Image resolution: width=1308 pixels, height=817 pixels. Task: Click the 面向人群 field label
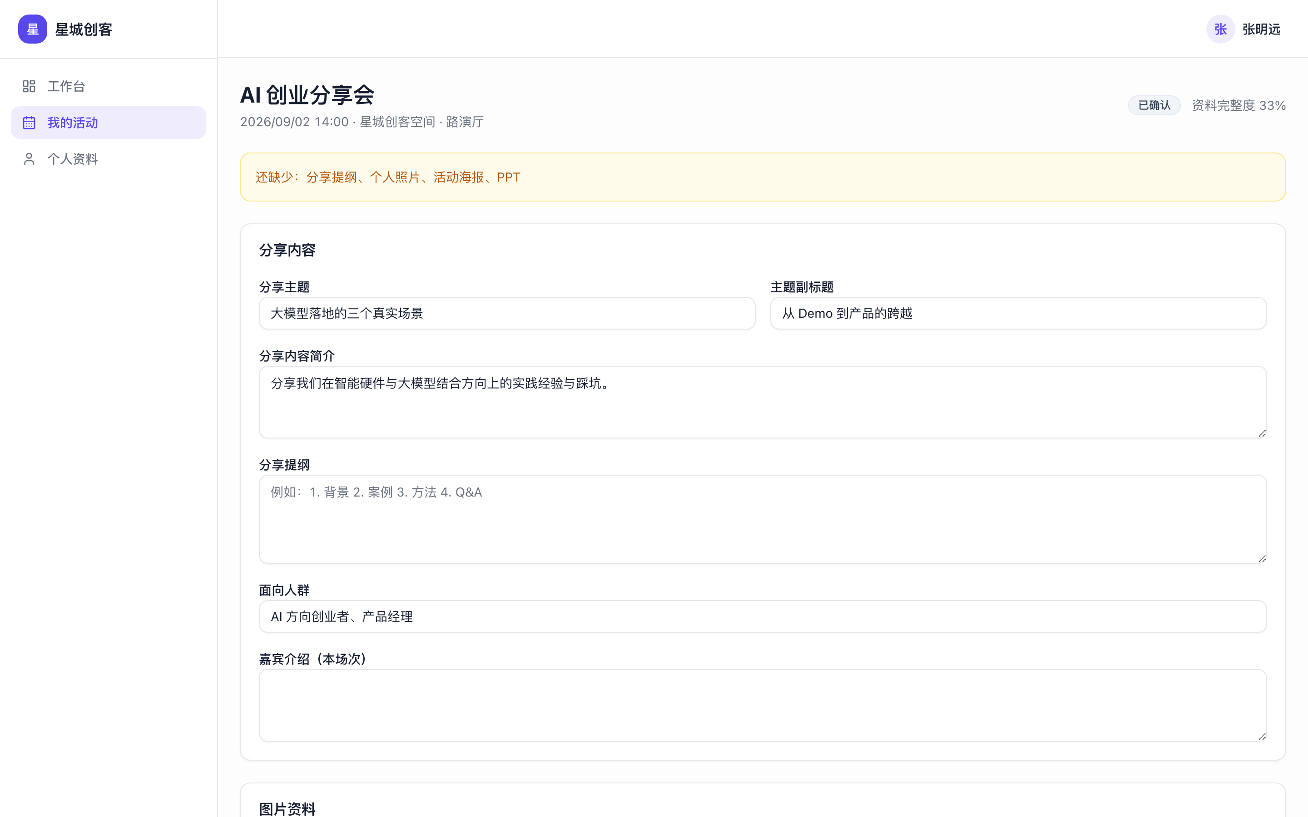(284, 590)
